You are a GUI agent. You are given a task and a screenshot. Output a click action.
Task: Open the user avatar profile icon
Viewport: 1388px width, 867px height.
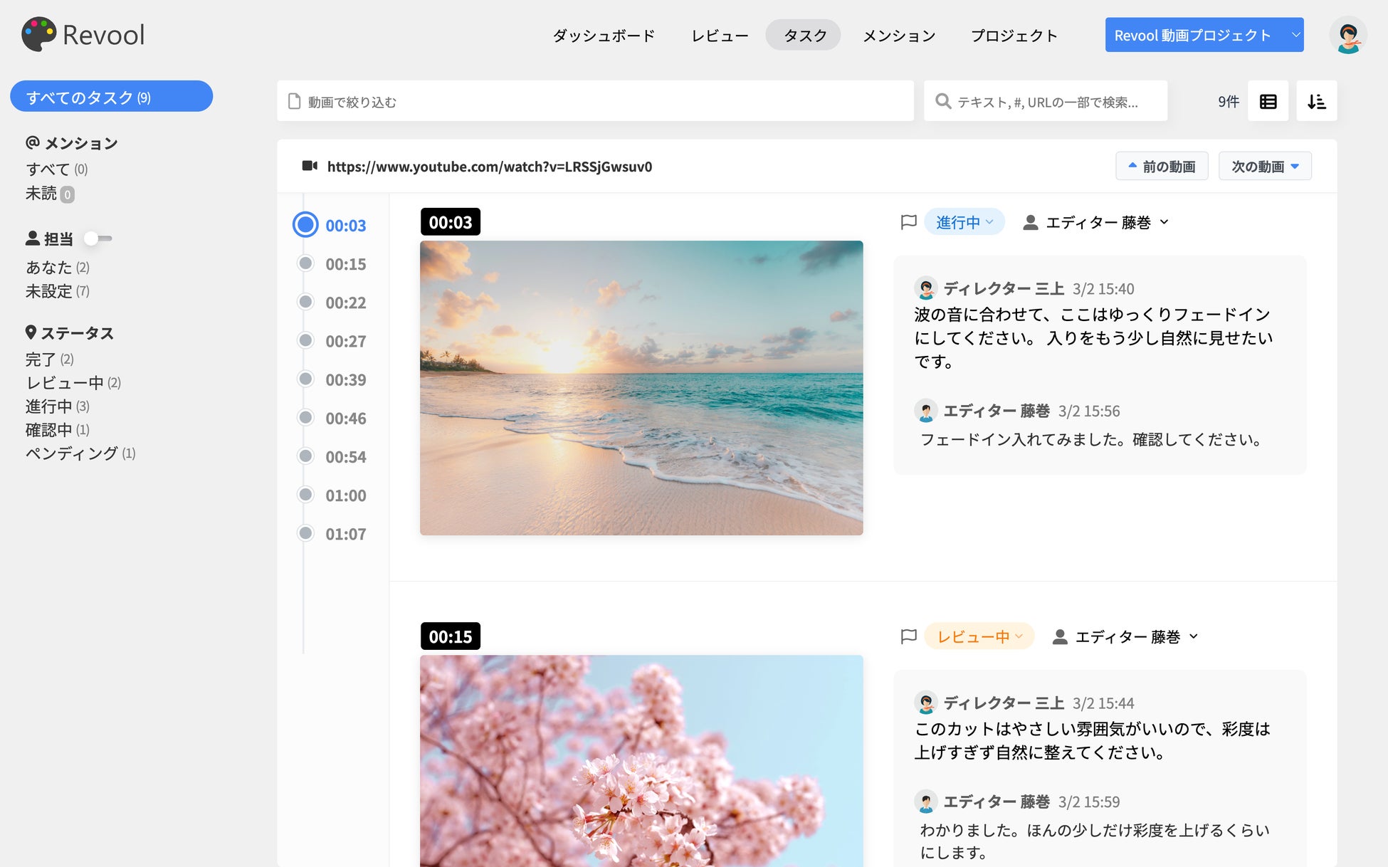(1347, 36)
